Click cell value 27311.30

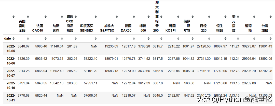[204, 59]
